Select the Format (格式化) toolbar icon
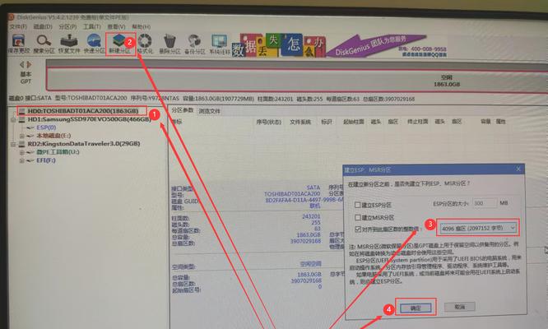548x329 pixels. point(145,44)
